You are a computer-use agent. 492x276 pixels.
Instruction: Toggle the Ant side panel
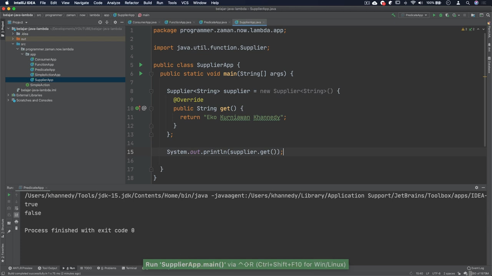point(489,48)
